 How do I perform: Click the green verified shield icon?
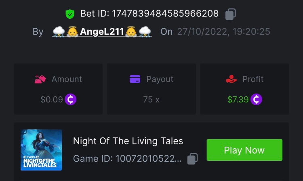[x=70, y=14]
